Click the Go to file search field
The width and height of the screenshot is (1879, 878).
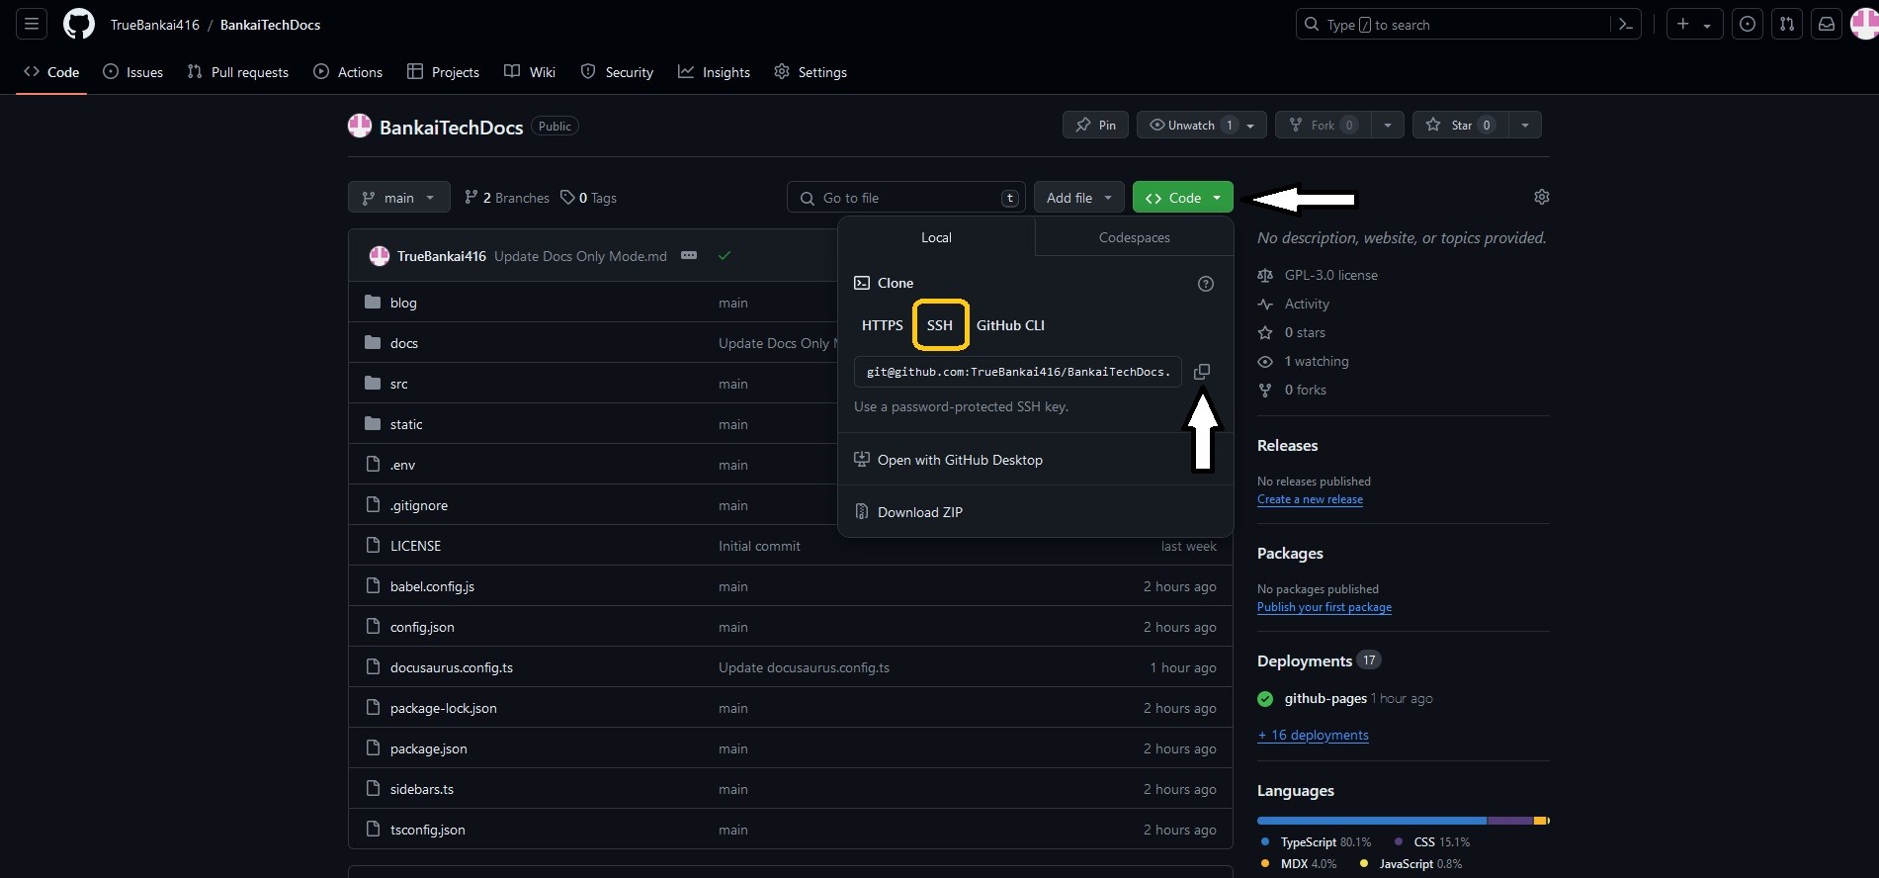tap(906, 198)
